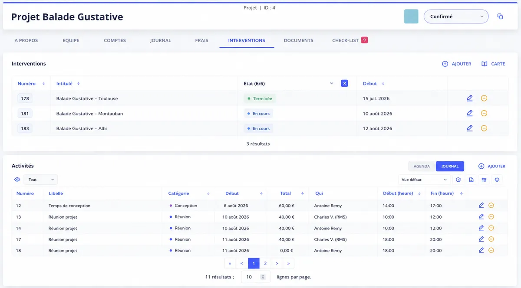Toggle the eye visibility icon in Activités
Viewport: 521px width, 288px height.
(x=17, y=180)
